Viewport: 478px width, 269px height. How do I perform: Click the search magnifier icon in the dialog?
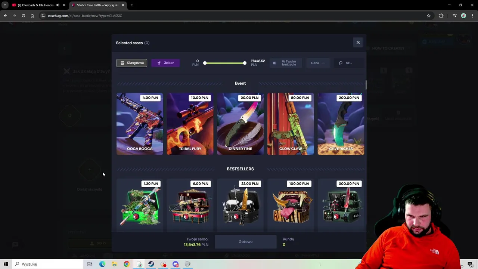(x=341, y=63)
